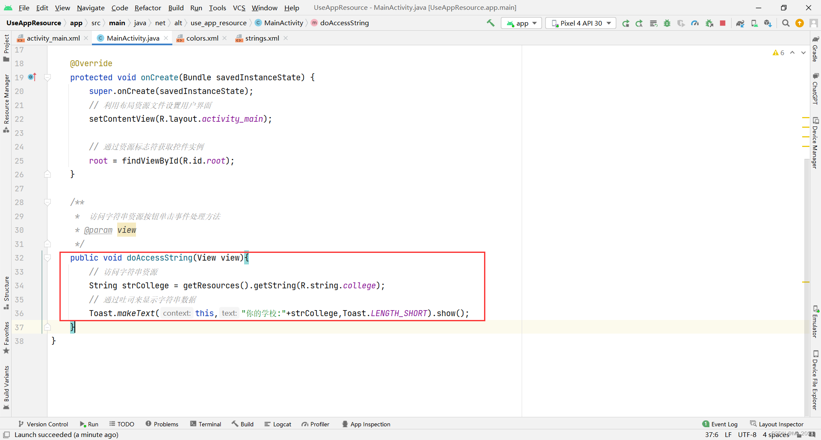821x440 pixels.
Task: Sync project with Gradle files icon
Action: 740,23
